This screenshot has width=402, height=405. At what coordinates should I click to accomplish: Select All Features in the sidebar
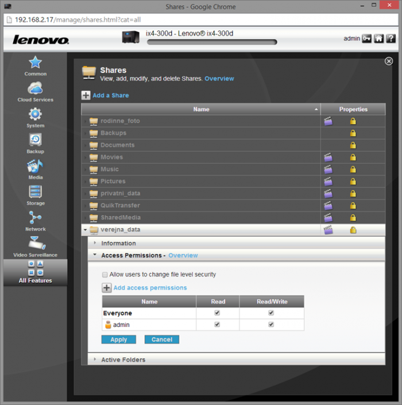point(35,272)
